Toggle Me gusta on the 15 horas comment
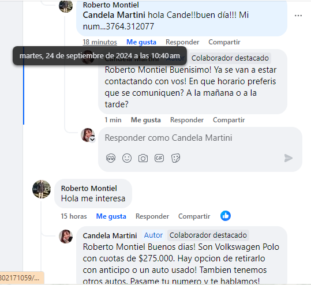Viewport: 311px width, 285px height. tap(111, 216)
